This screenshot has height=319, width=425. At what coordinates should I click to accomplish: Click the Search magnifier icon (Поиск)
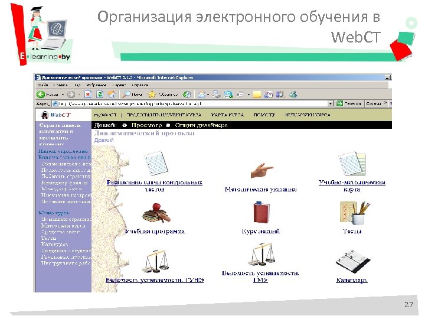(x=126, y=94)
